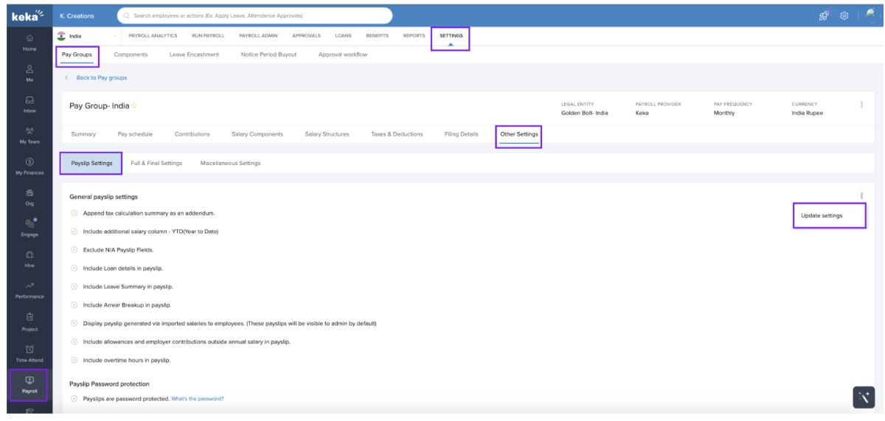The image size is (885, 421).
Task: Click the search employees or actions field
Action: click(x=254, y=15)
